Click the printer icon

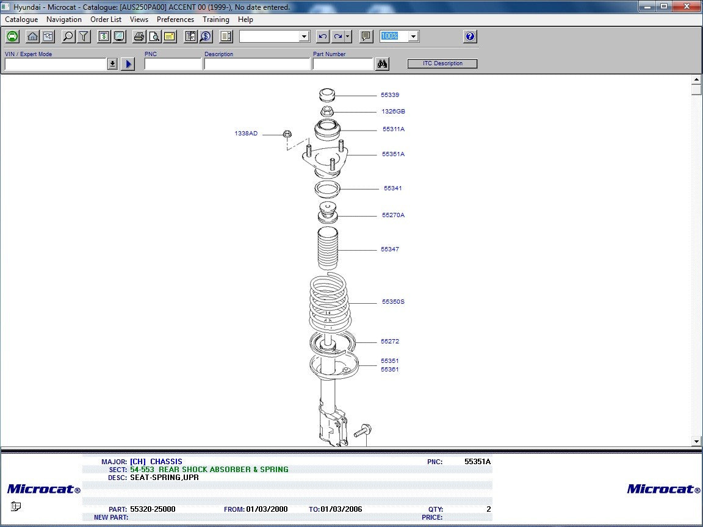point(139,37)
